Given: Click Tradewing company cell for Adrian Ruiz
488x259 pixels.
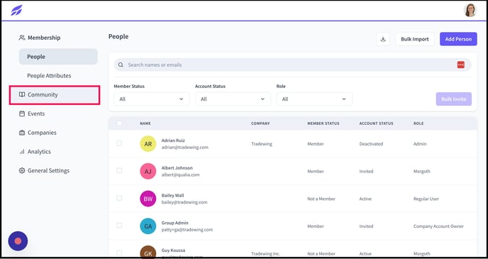Looking at the screenshot, I should (x=262, y=144).
